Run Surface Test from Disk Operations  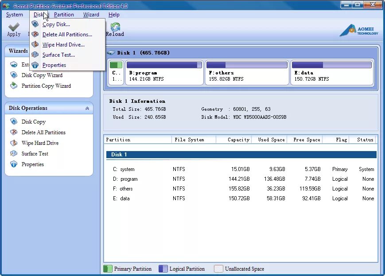click(35, 153)
